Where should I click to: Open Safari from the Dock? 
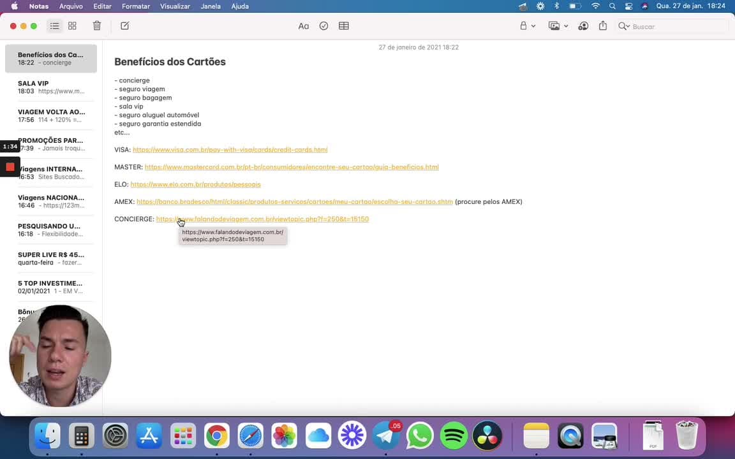(250, 435)
